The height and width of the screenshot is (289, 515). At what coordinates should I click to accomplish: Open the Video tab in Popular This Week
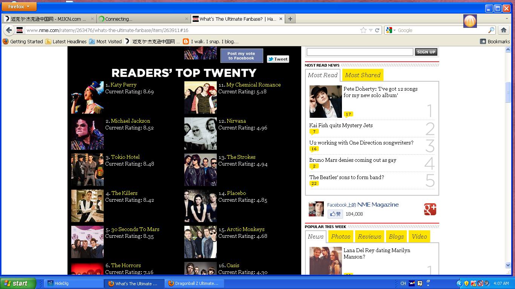click(x=419, y=236)
